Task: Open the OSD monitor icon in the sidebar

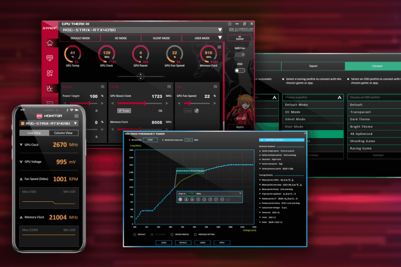Action: (x=50, y=57)
